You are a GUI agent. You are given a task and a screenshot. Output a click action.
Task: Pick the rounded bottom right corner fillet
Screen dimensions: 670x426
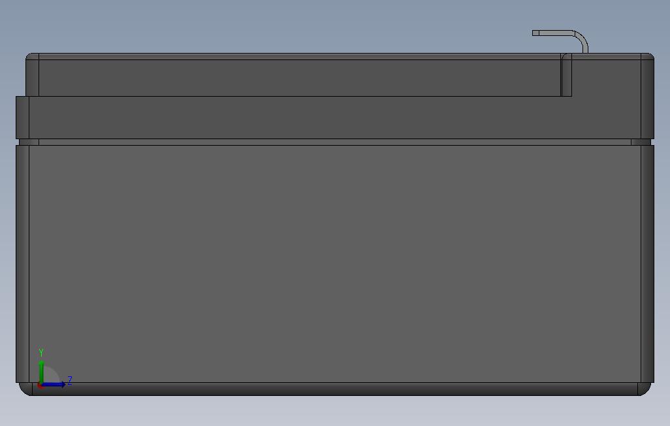(645, 389)
